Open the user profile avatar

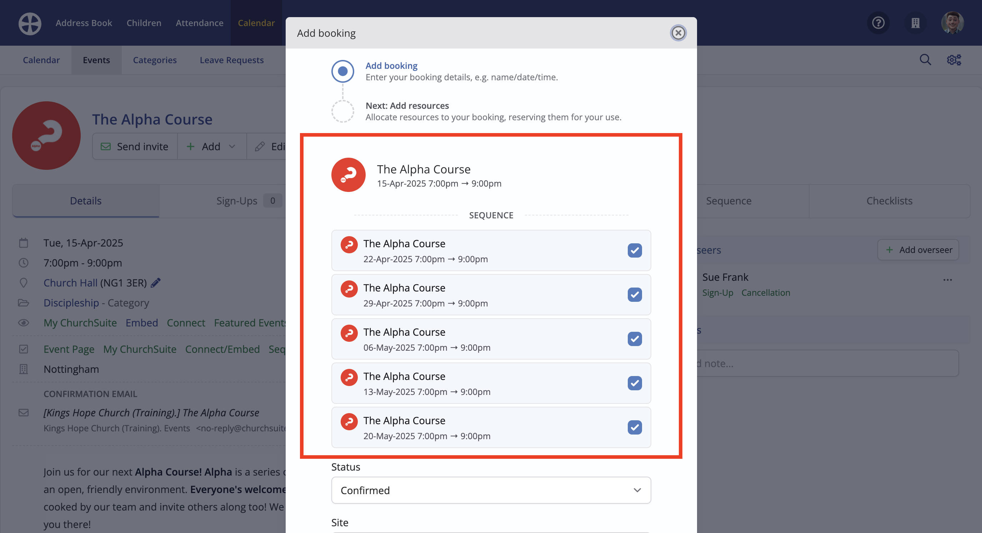[952, 23]
